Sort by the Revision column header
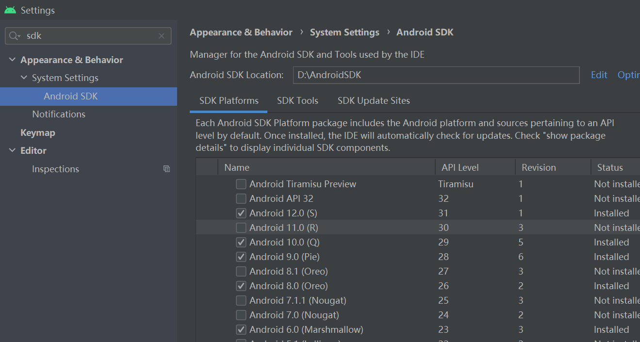The height and width of the screenshot is (342, 640). pos(553,167)
